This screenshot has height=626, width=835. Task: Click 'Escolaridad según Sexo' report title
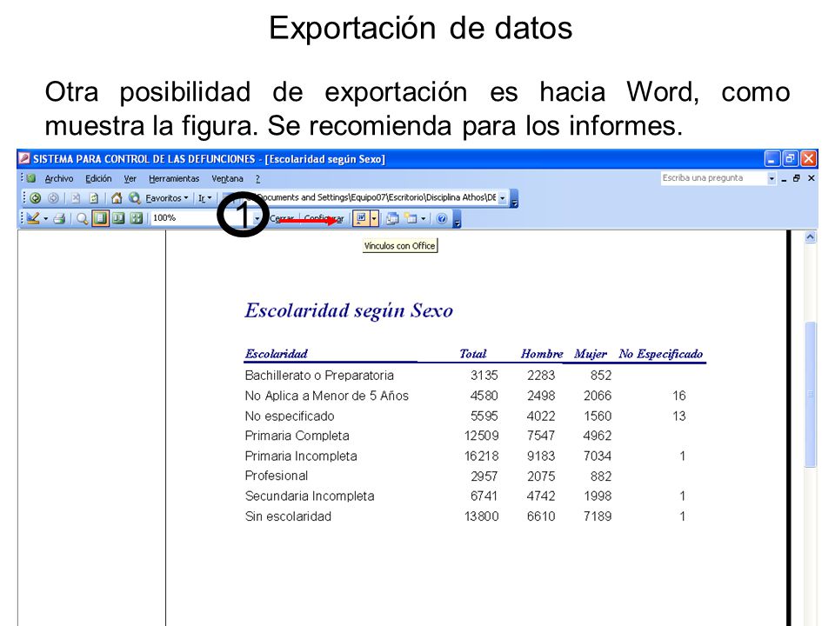349,311
